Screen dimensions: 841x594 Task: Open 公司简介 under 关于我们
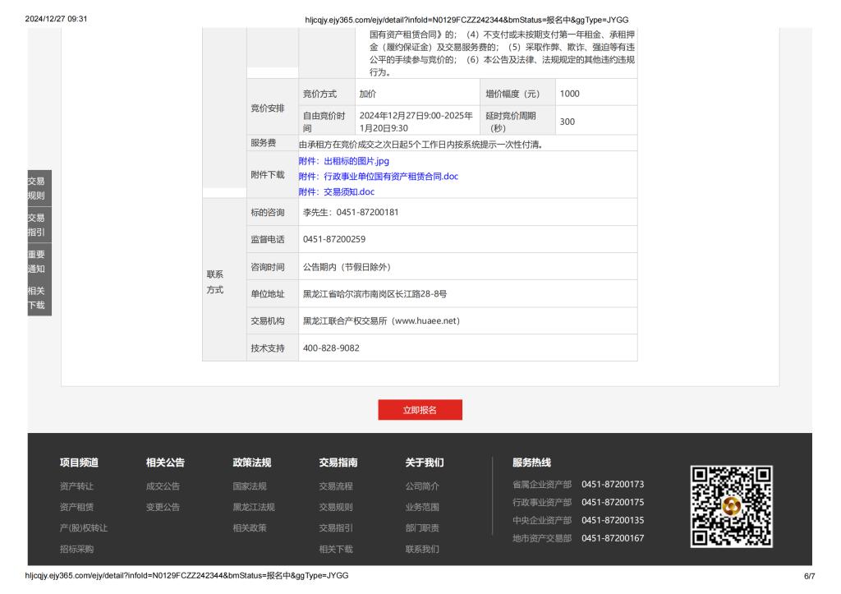(x=422, y=486)
